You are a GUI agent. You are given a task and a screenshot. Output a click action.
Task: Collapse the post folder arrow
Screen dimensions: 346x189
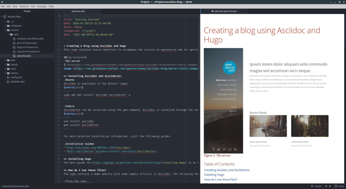coord(8,34)
